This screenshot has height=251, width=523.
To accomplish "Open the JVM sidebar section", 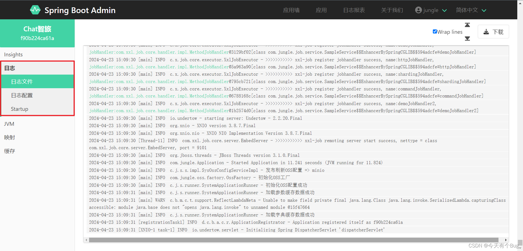I will (x=9, y=124).
